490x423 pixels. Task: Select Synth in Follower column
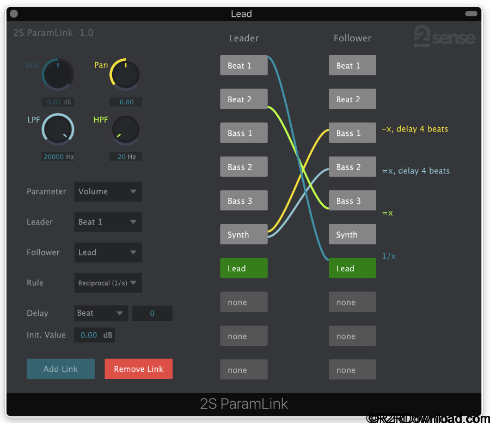(x=352, y=234)
